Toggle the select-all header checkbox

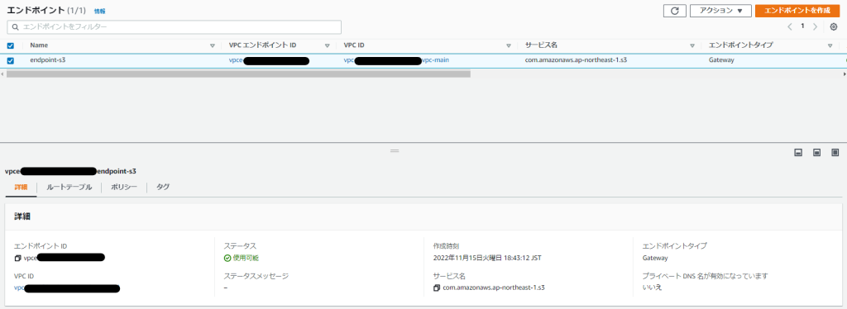[10, 45]
